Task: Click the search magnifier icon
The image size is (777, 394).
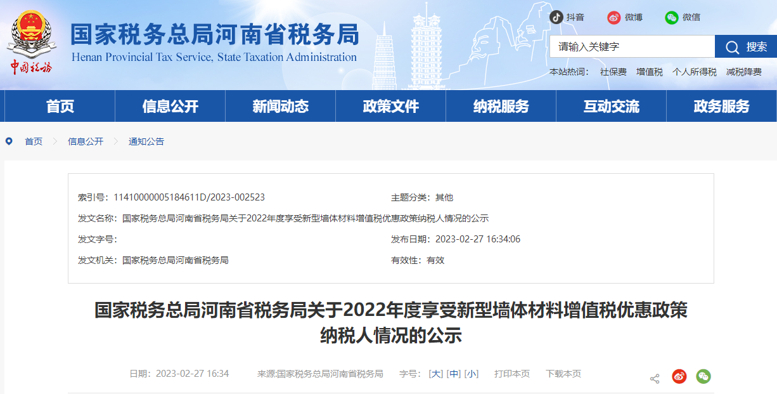Action: pos(733,46)
